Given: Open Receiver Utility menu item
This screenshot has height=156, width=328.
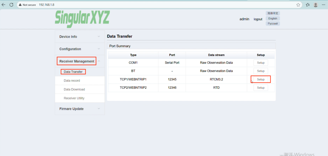Looking at the screenshot, I should [x=74, y=98].
